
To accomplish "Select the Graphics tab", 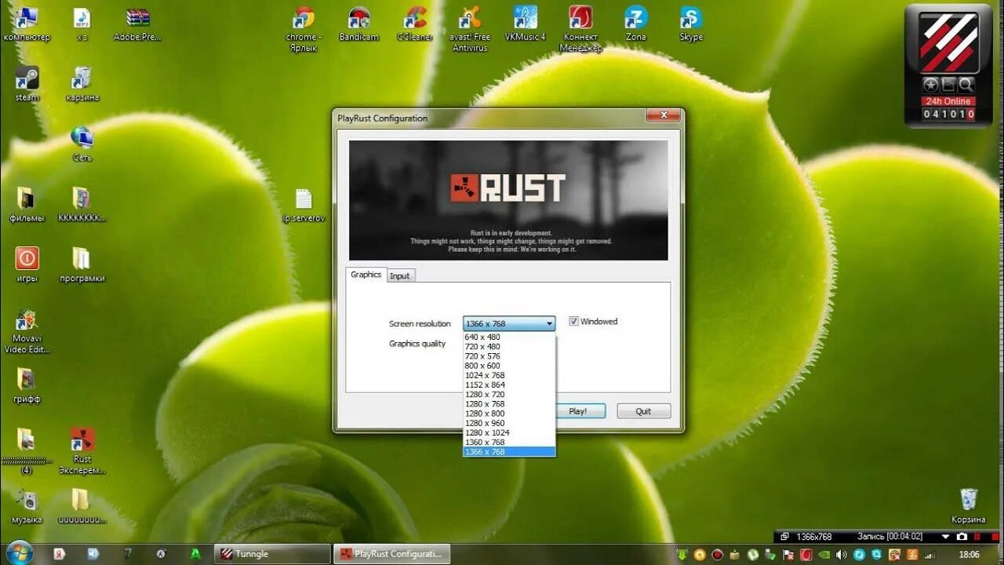I will point(366,275).
